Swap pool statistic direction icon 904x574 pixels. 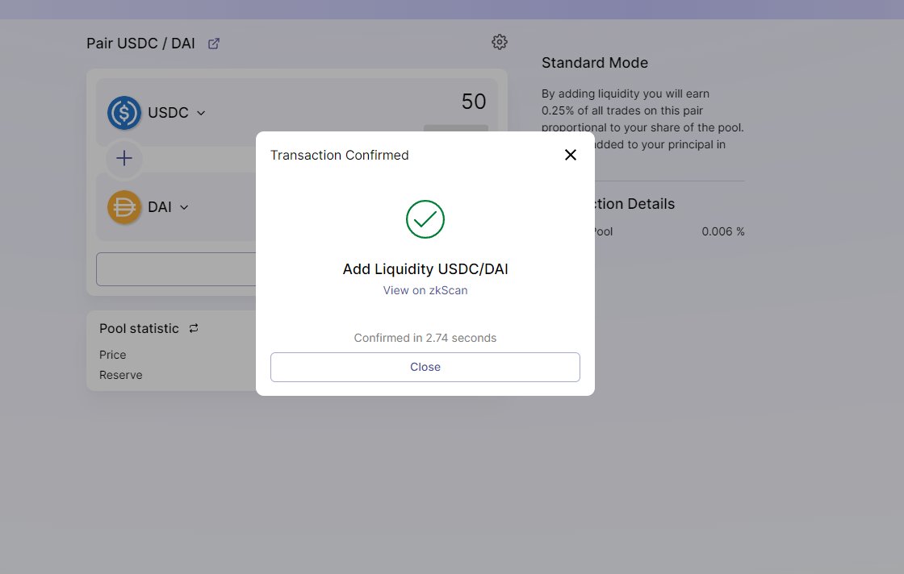click(x=194, y=328)
